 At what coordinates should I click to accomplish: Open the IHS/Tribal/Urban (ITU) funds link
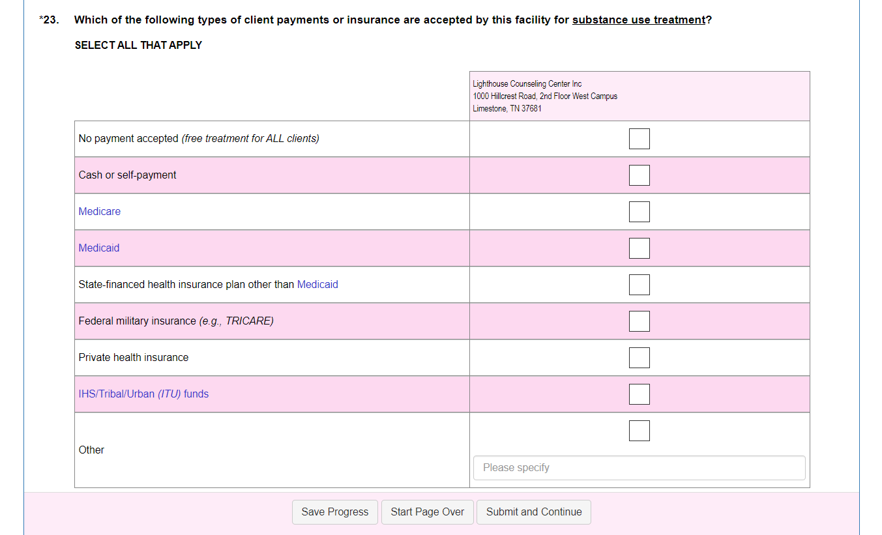pos(143,394)
